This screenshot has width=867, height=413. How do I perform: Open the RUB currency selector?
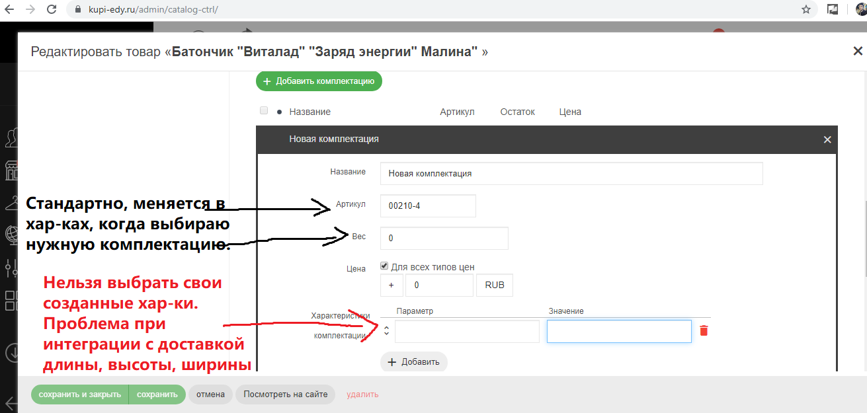[x=494, y=285]
